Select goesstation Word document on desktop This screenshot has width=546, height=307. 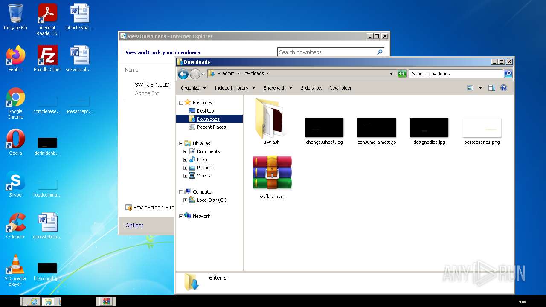47,226
